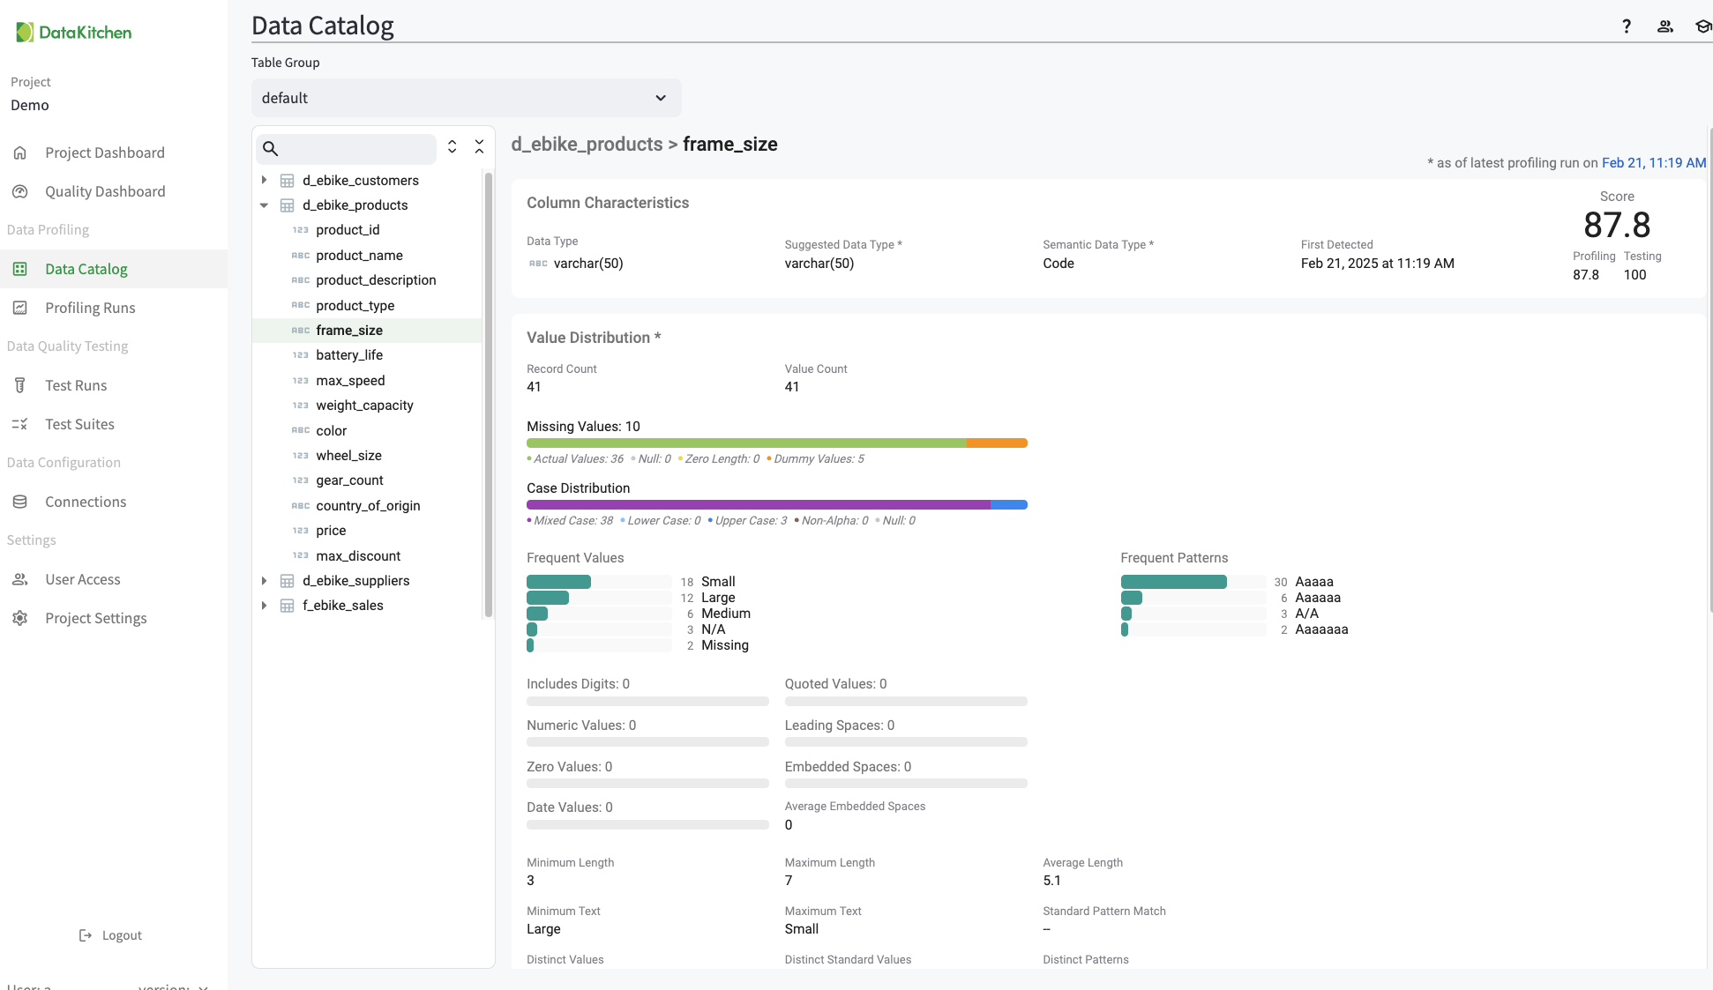
Task: Click the DataKitchen logo
Action: [74, 33]
